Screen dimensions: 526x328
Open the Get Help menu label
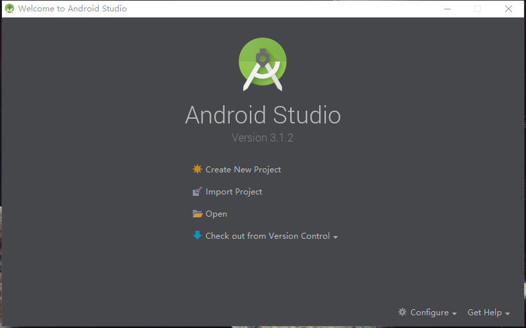[x=484, y=313]
